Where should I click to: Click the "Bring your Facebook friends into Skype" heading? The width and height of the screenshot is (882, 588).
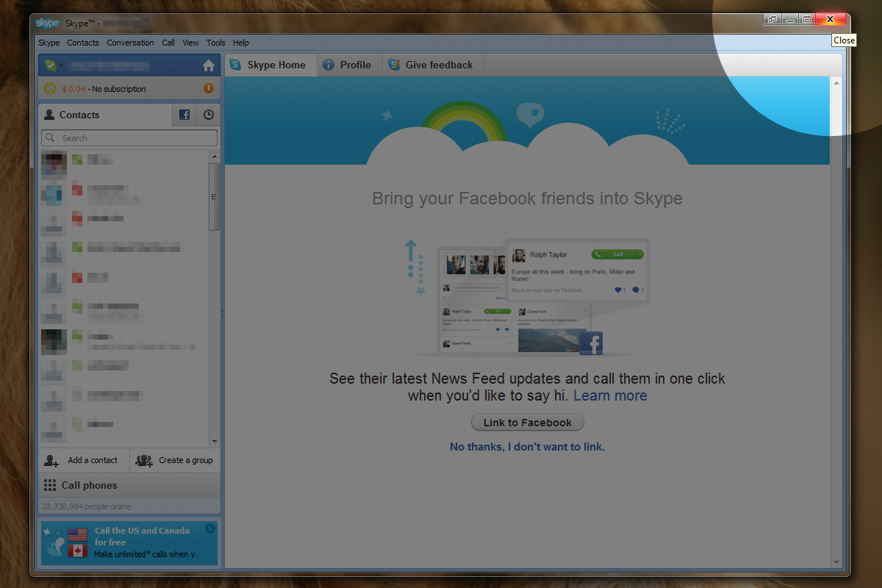coord(527,198)
